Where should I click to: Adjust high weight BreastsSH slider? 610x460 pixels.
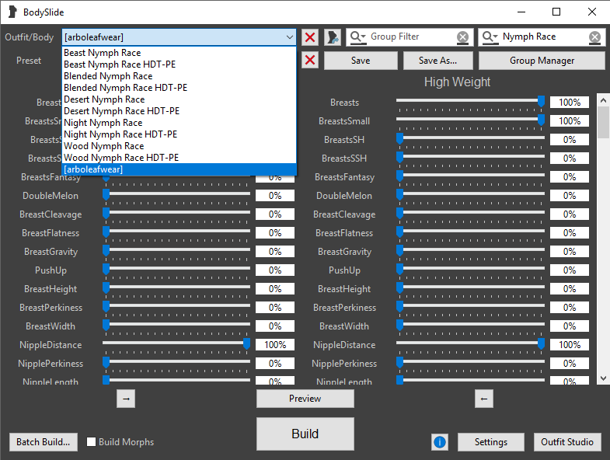pyautogui.click(x=399, y=138)
